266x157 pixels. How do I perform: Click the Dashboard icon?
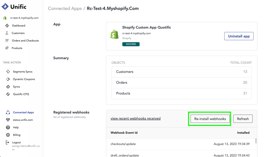coord(7,25)
